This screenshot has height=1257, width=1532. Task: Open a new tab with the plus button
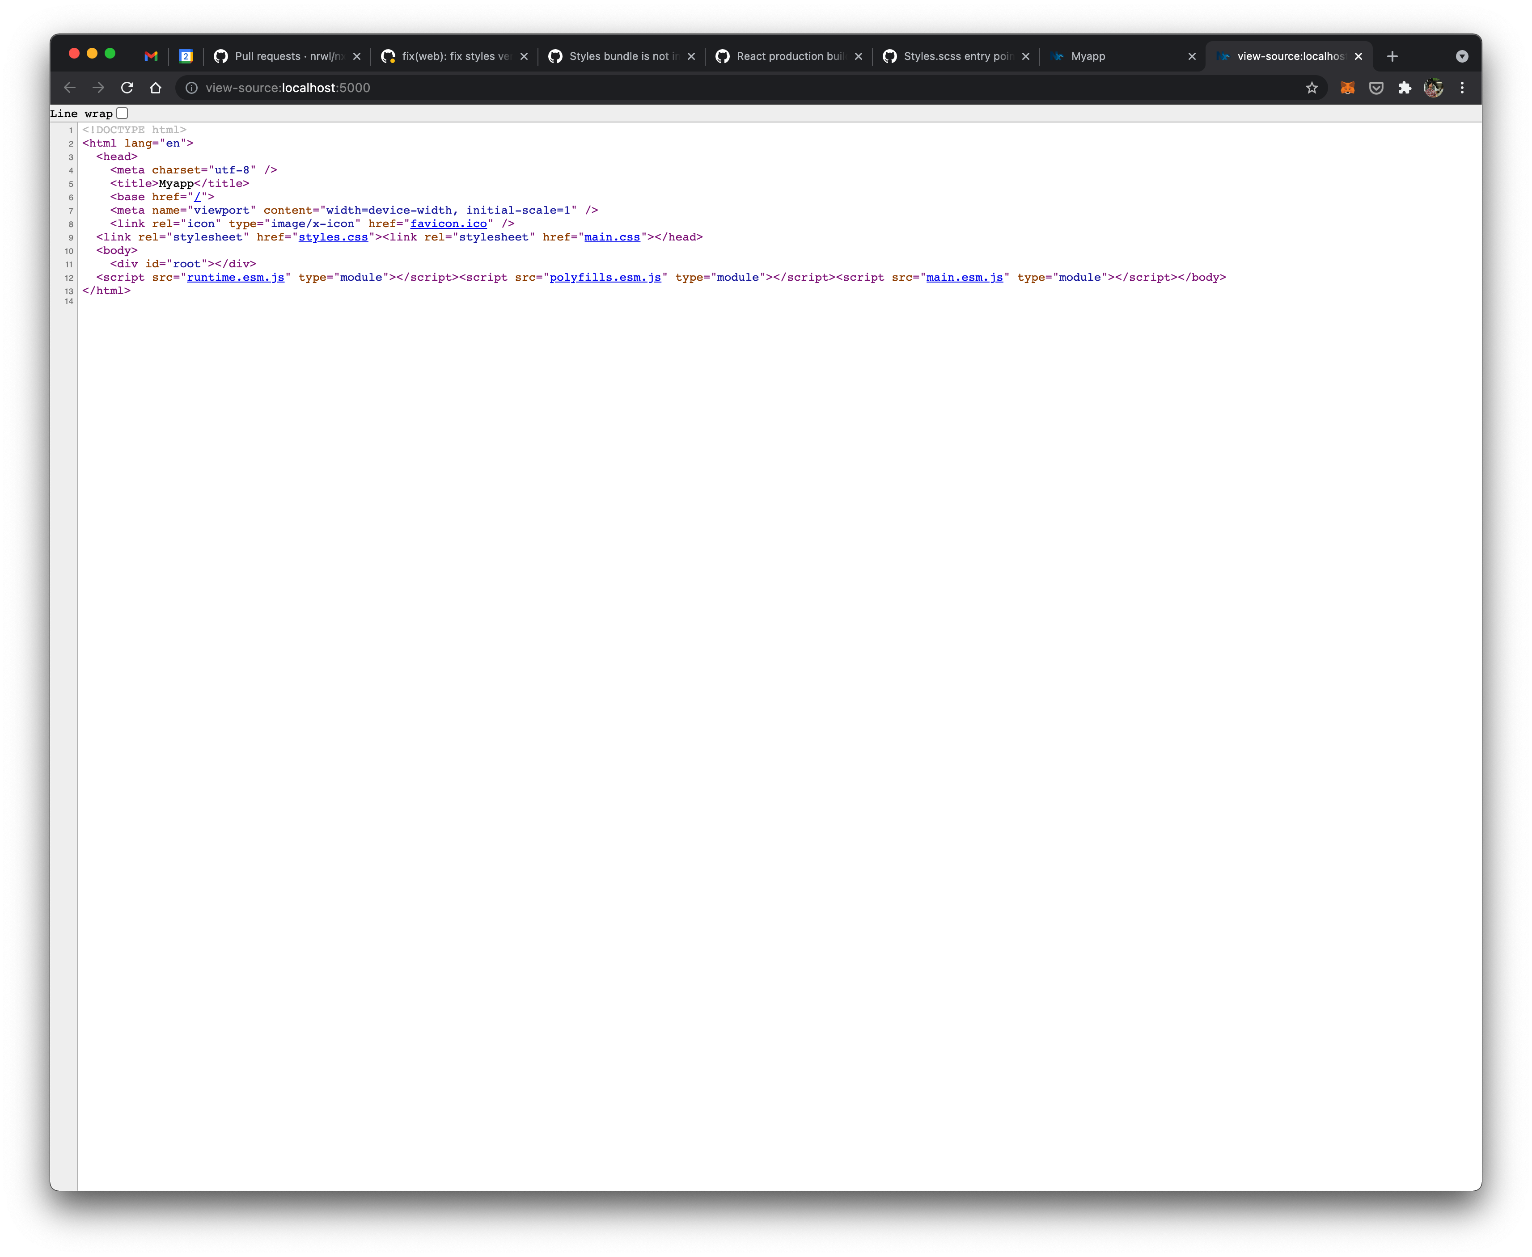[1392, 56]
